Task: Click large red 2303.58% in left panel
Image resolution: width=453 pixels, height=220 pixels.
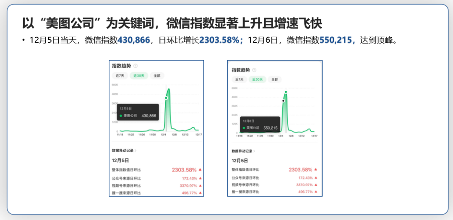Action: pyautogui.click(x=184, y=170)
